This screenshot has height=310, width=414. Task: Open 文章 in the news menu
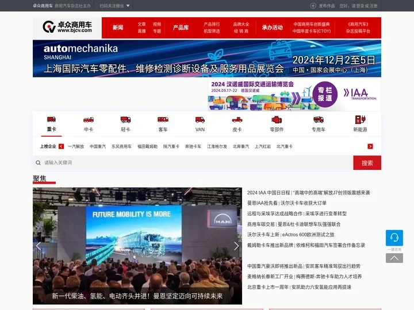142,24
